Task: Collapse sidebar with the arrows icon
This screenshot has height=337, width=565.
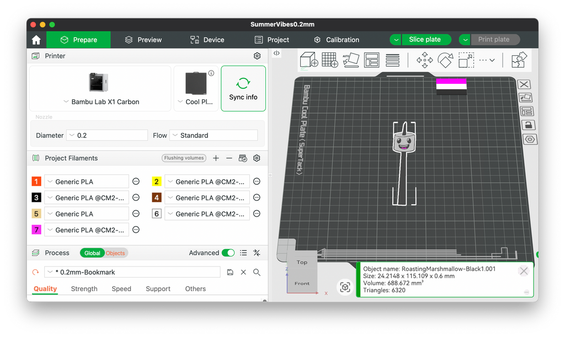Action: (276, 53)
